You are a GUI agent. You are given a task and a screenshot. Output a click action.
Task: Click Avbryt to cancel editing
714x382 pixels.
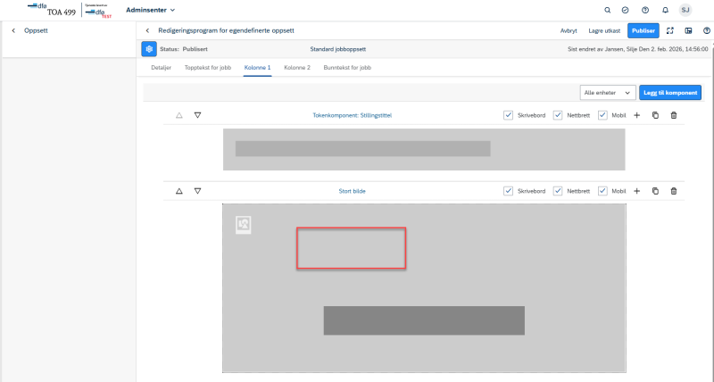pyautogui.click(x=569, y=31)
